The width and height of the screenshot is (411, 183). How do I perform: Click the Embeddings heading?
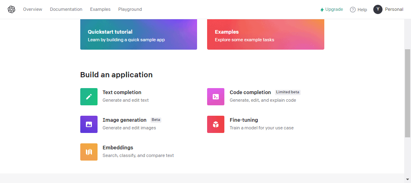point(118,147)
